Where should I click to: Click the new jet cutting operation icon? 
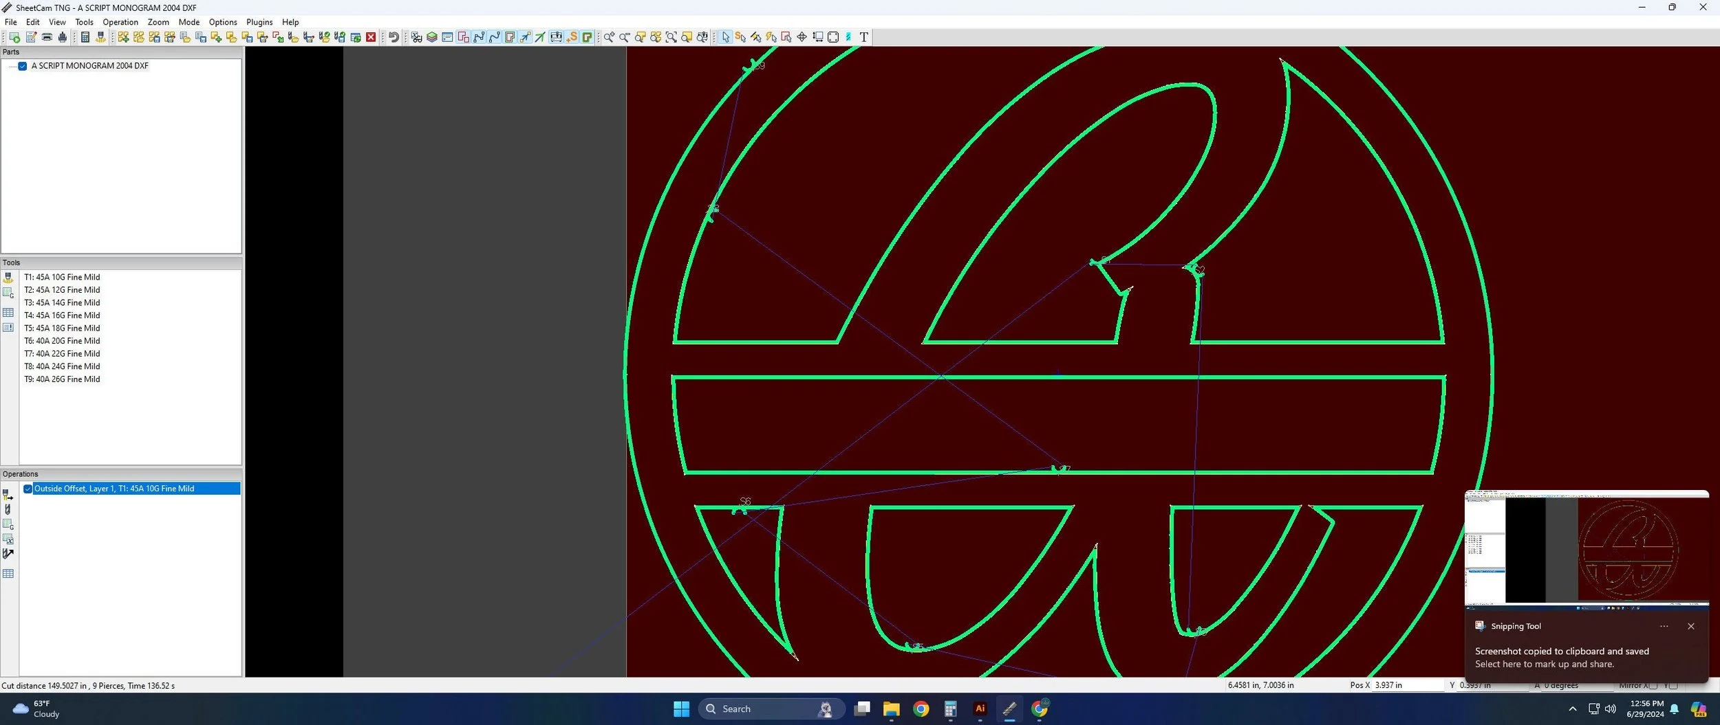[x=8, y=495]
